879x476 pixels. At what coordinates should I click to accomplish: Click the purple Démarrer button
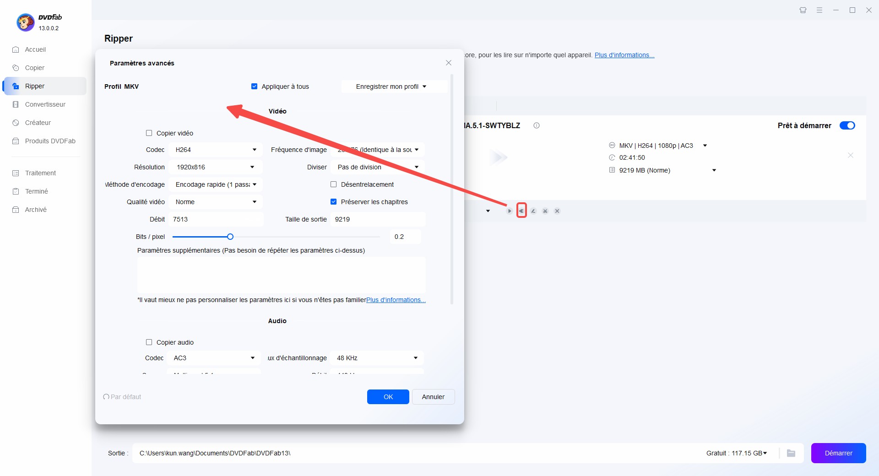point(838,453)
